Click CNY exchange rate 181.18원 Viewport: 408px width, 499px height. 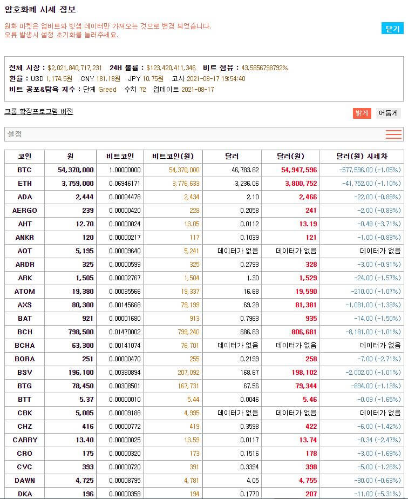(x=108, y=79)
